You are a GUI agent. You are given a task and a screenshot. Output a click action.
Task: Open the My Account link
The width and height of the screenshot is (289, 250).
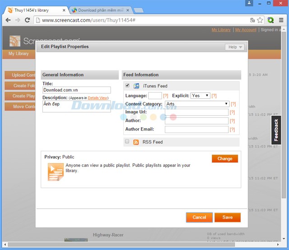[x=246, y=30]
